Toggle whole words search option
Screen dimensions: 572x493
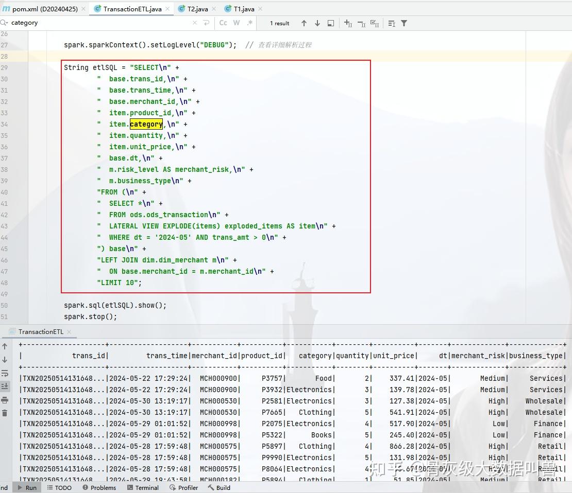pos(236,23)
